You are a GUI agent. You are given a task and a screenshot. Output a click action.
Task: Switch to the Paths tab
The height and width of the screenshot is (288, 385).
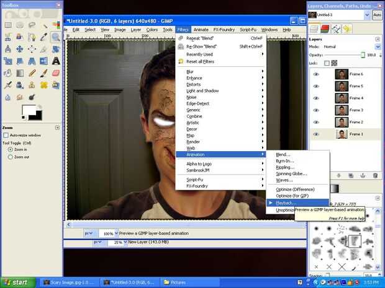[336, 29]
